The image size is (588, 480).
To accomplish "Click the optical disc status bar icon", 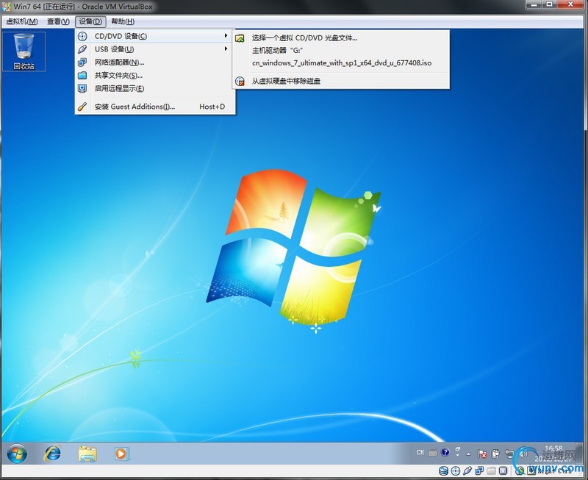I will [456, 470].
